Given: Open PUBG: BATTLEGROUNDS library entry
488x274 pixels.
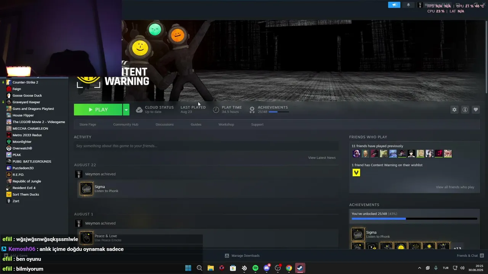Looking at the screenshot, I should click(32, 161).
